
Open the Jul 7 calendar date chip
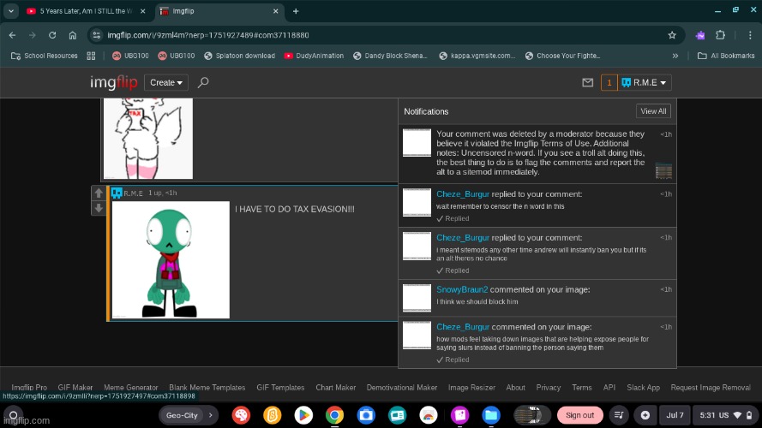[x=675, y=415]
